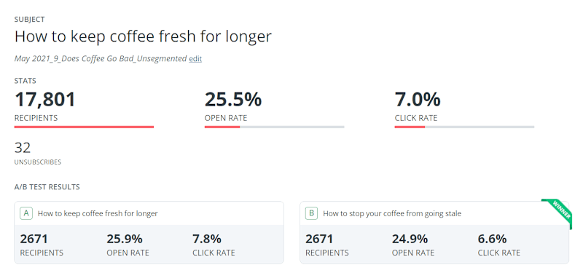583x273 pixels.
Task: Click variant A 25.9% open rate
Action: [125, 239]
